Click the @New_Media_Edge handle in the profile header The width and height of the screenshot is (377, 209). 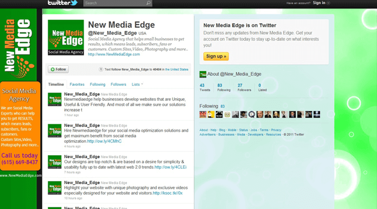click(x=112, y=33)
